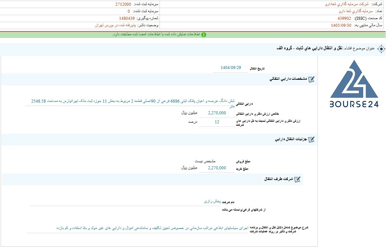
Task: Click the fiscal year end date 1405/09/30
Action: coord(341,25)
